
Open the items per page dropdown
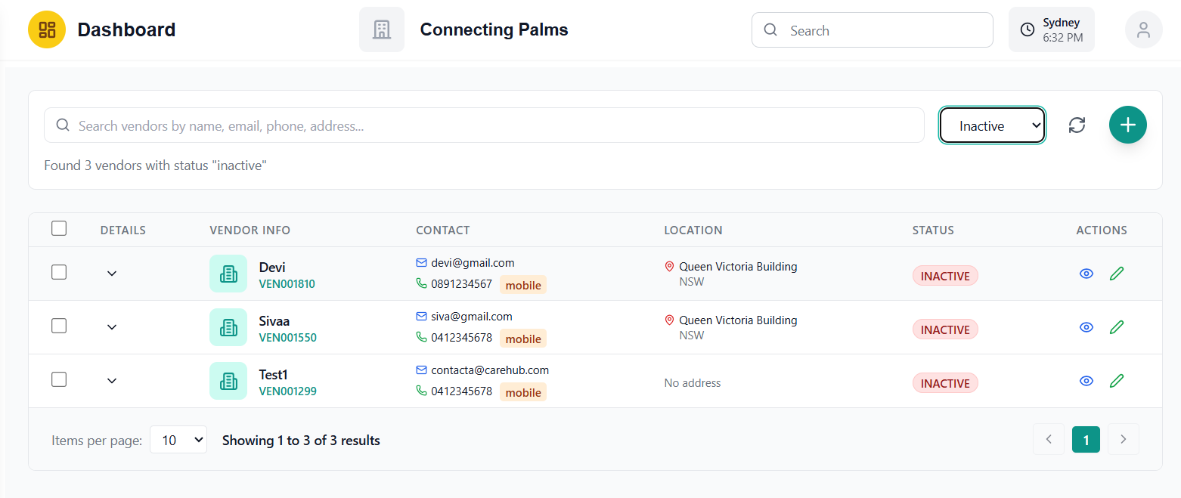tap(178, 439)
